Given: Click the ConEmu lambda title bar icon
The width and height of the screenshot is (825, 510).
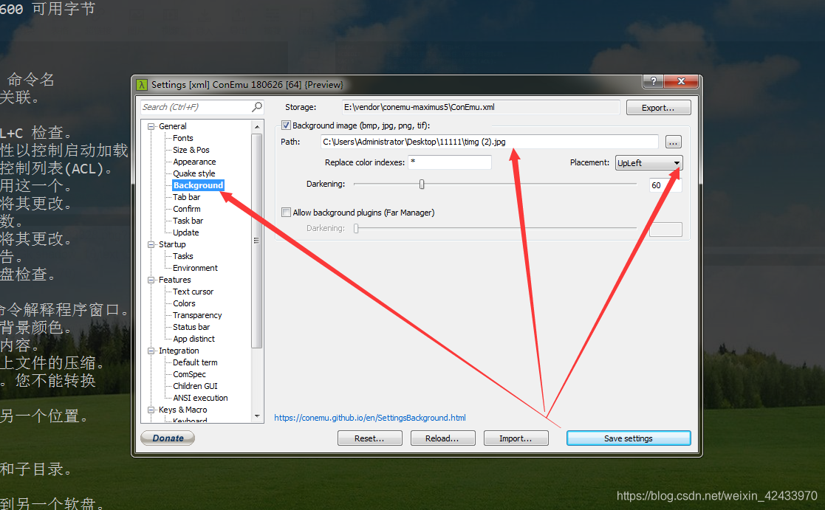Looking at the screenshot, I should tap(142, 85).
